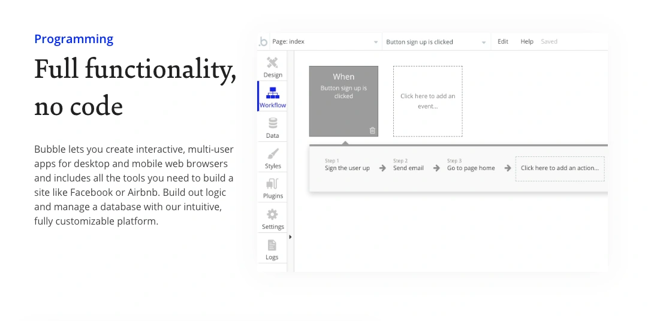This screenshot has height=321, width=651.
Task: Click arrow after Go to page home
Action: (507, 168)
